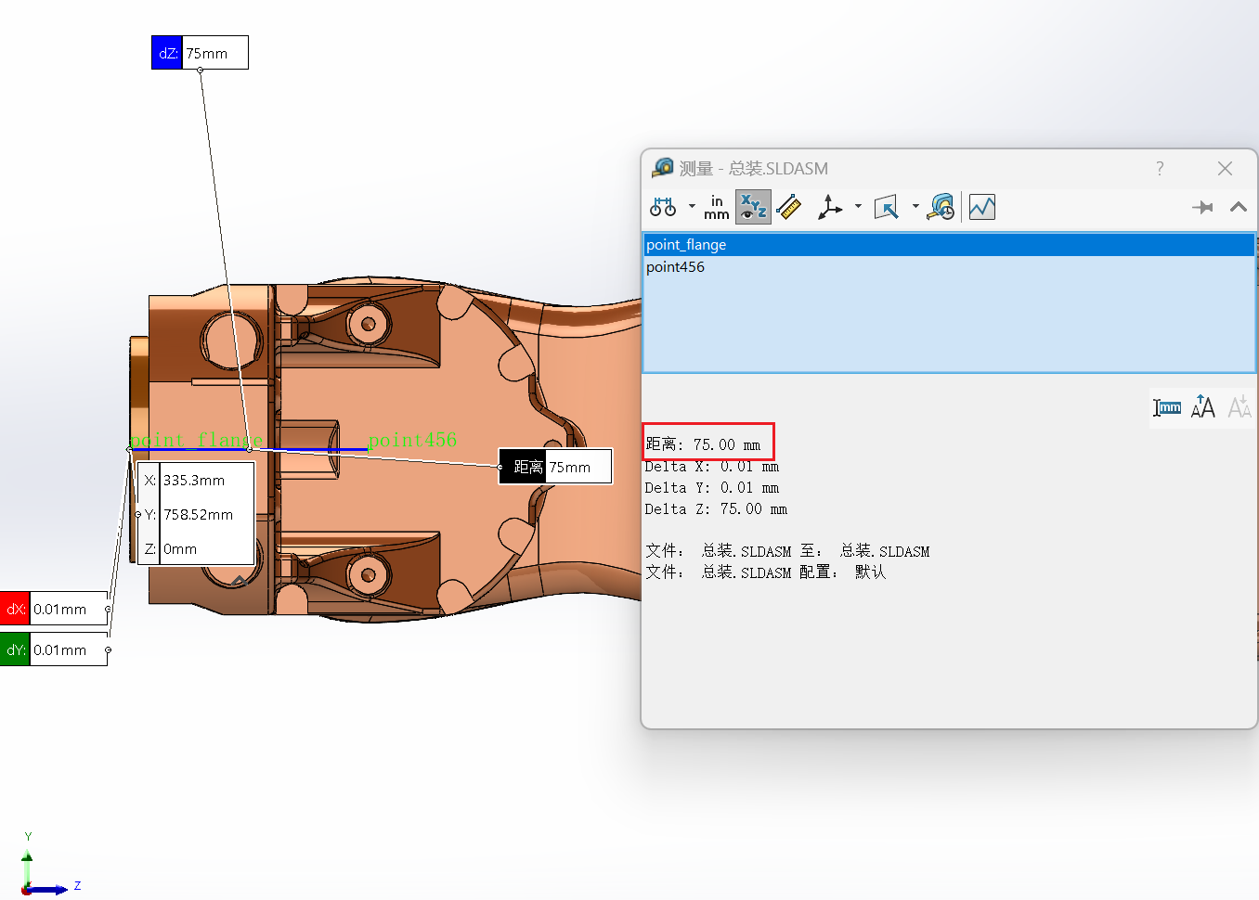Screen dimensions: 1259x900
Task: Open the arc/circle measurements dropdown arrow
Action: (692, 207)
